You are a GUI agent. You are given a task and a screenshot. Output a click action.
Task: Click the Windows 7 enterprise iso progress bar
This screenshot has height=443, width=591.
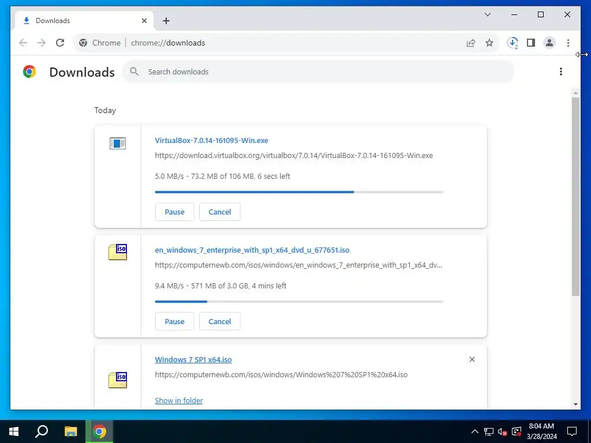point(300,302)
